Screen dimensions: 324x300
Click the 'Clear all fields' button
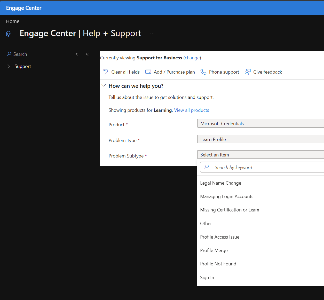point(121,72)
